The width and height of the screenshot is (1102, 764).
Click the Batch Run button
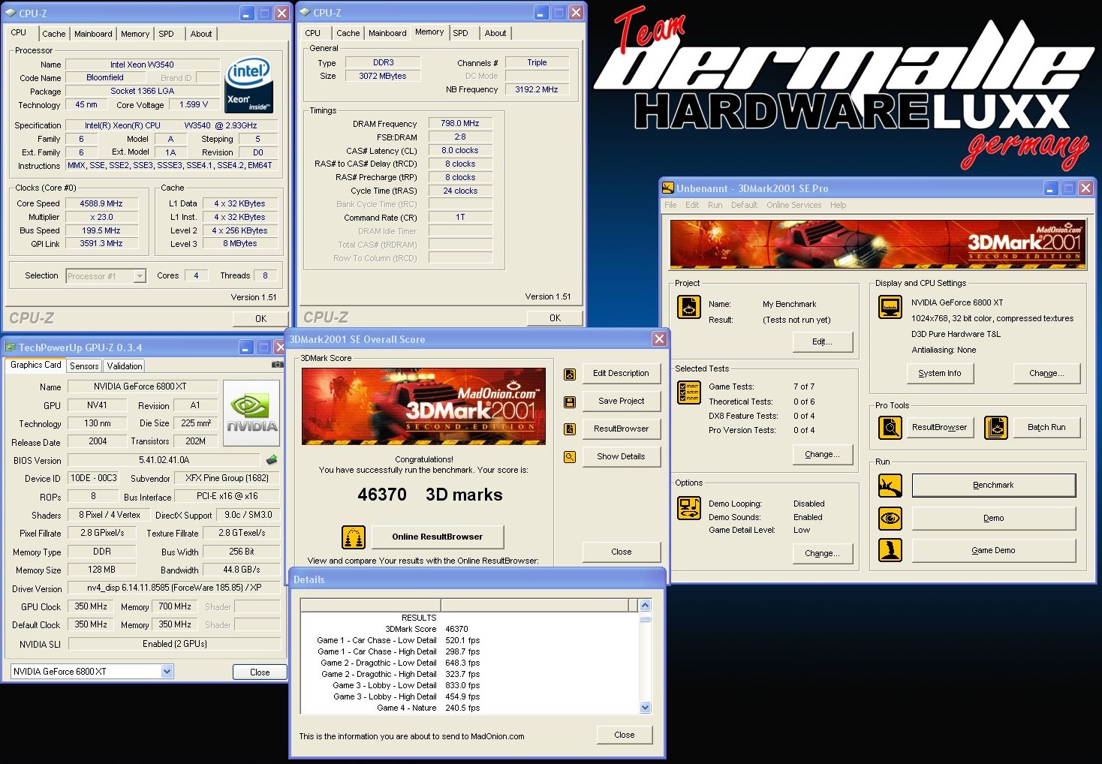pyautogui.click(x=1047, y=427)
